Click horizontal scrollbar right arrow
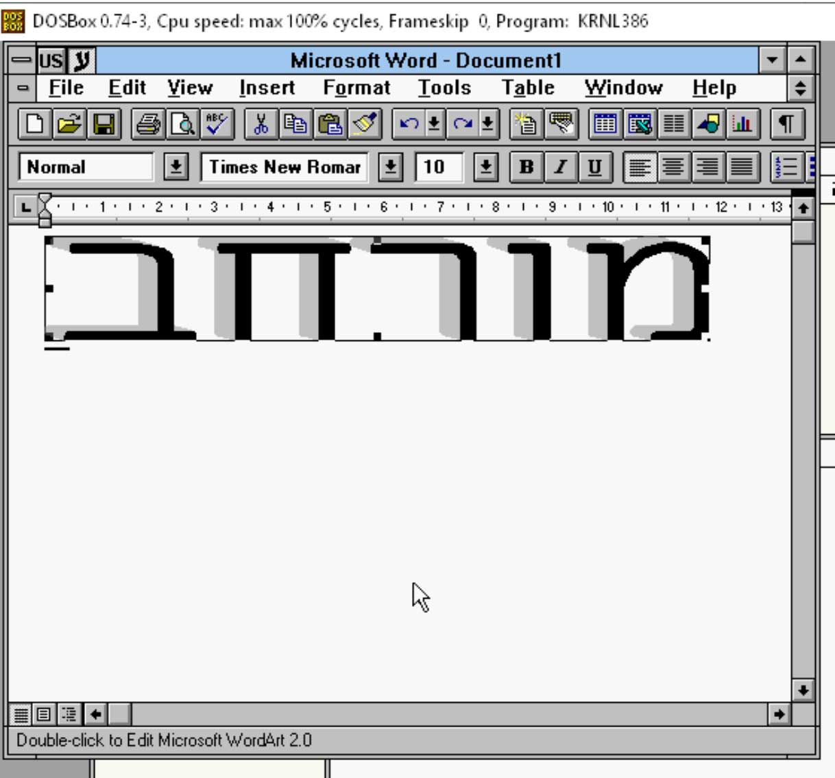 (779, 714)
